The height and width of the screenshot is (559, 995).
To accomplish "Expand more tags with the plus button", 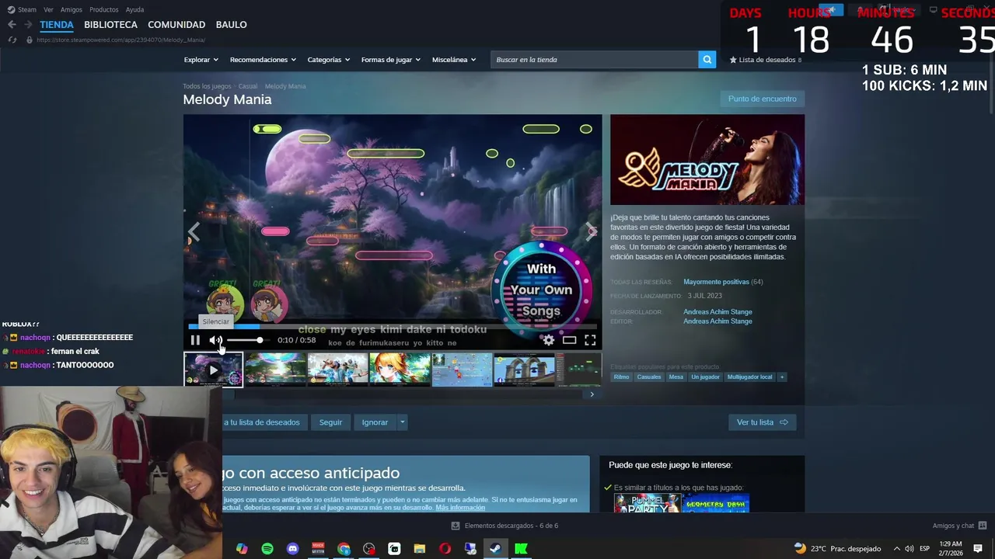I will pos(782,377).
